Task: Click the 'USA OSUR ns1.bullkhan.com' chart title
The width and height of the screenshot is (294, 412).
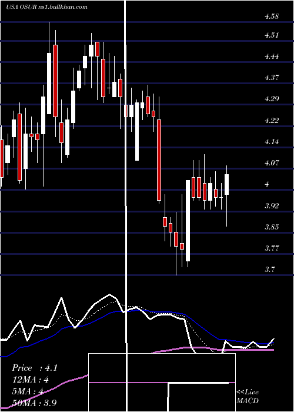Action: (46, 7)
